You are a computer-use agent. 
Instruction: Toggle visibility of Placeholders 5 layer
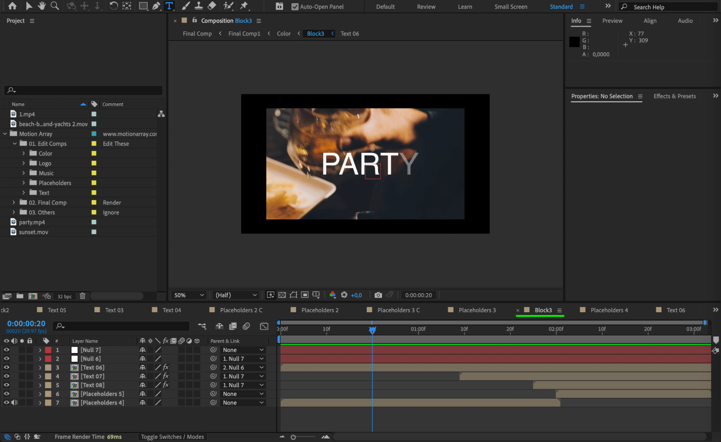pos(6,394)
